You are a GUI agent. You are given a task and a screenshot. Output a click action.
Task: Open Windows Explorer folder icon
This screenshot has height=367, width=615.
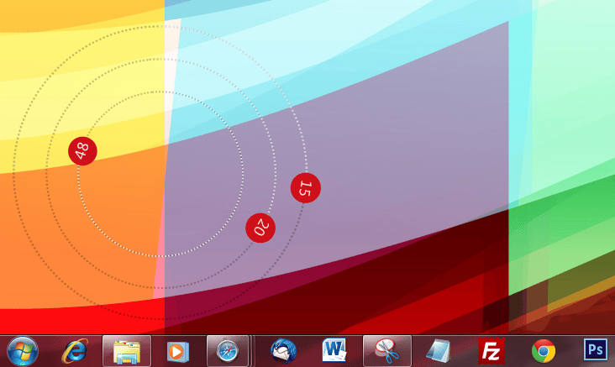point(127,351)
